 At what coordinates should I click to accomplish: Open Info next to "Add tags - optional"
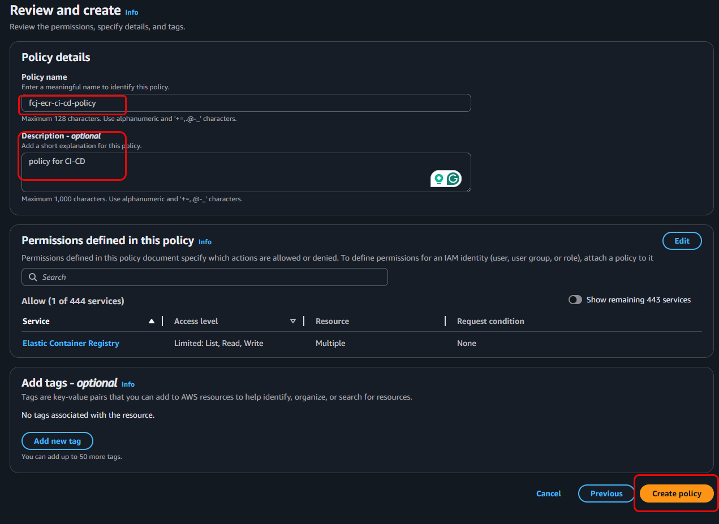128,384
